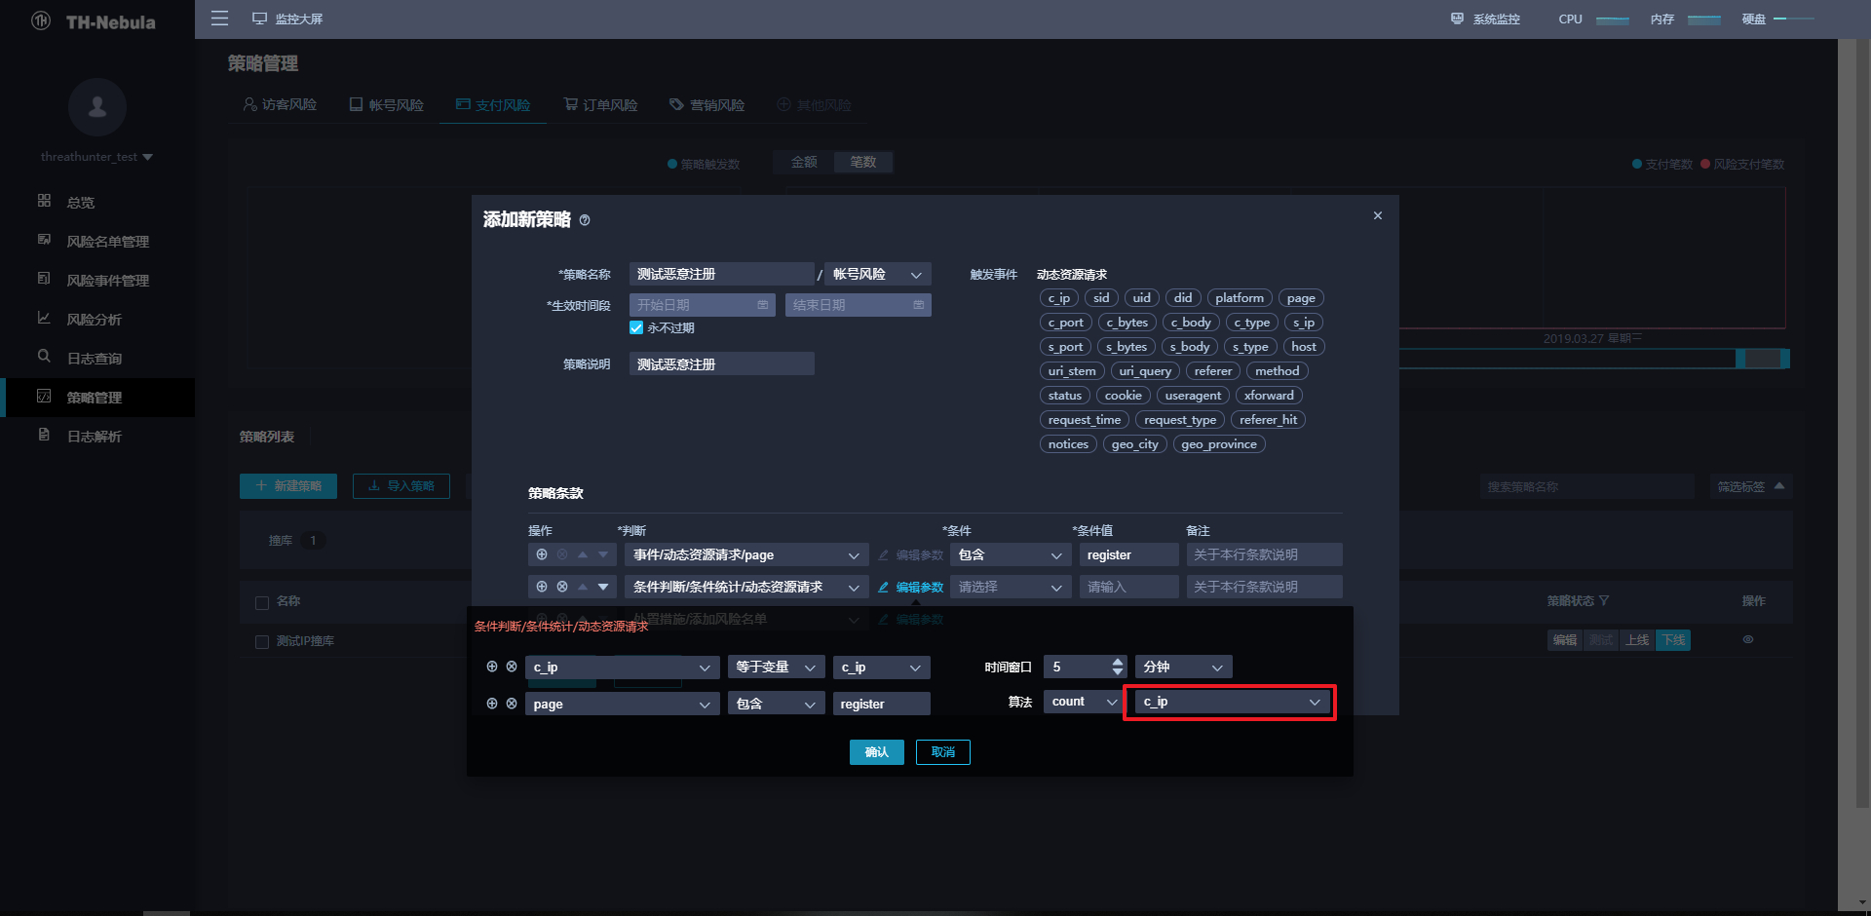Click the 新建策略 button

tap(288, 486)
